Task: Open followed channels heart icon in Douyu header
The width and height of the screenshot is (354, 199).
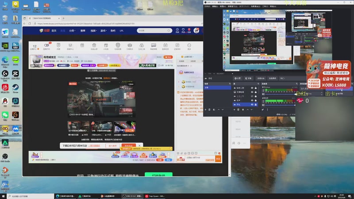Action: coord(183,30)
